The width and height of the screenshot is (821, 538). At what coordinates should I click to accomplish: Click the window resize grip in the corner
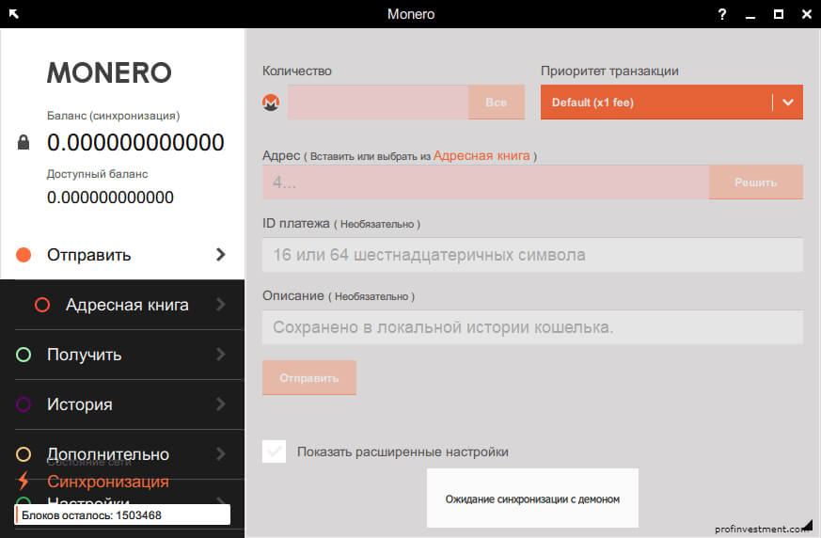point(807,525)
